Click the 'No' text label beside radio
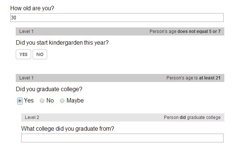Viewport: 232px width, 153px height. (50, 101)
